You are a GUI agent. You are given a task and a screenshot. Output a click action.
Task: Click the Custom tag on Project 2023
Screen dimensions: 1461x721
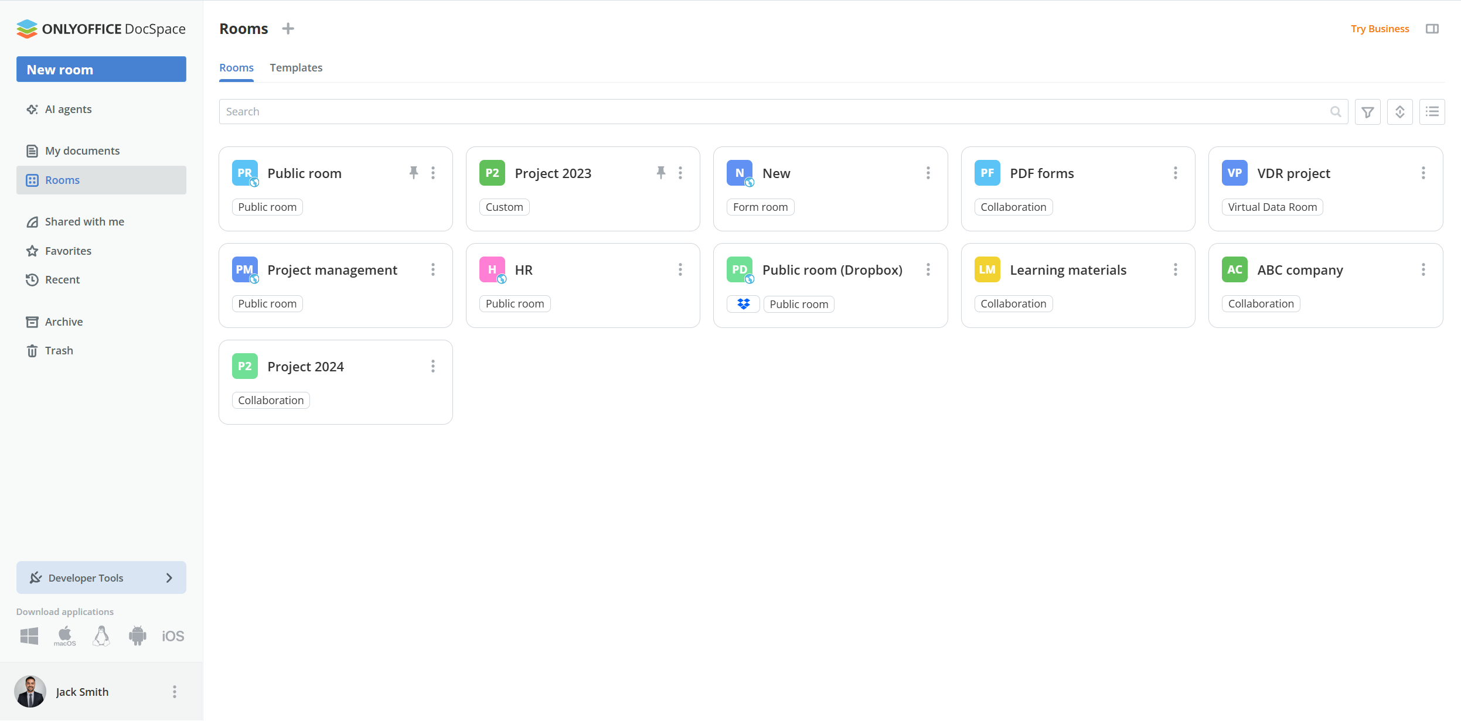pyautogui.click(x=504, y=207)
